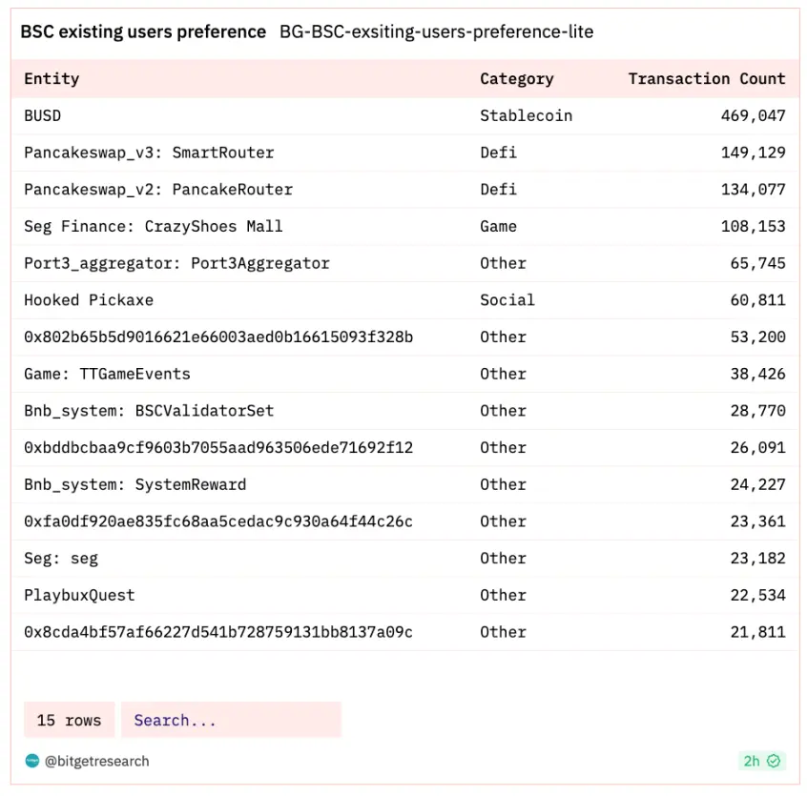Click Seg Finance: CrazyShoes Mall entity
Viewport: 807px width, 796px height.
154,227
